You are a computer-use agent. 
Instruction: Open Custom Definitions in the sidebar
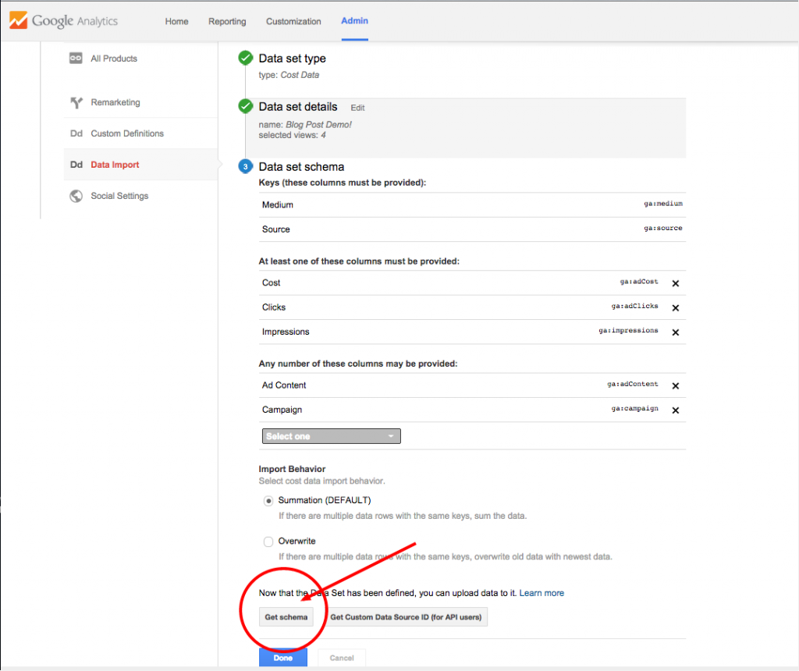(x=127, y=133)
